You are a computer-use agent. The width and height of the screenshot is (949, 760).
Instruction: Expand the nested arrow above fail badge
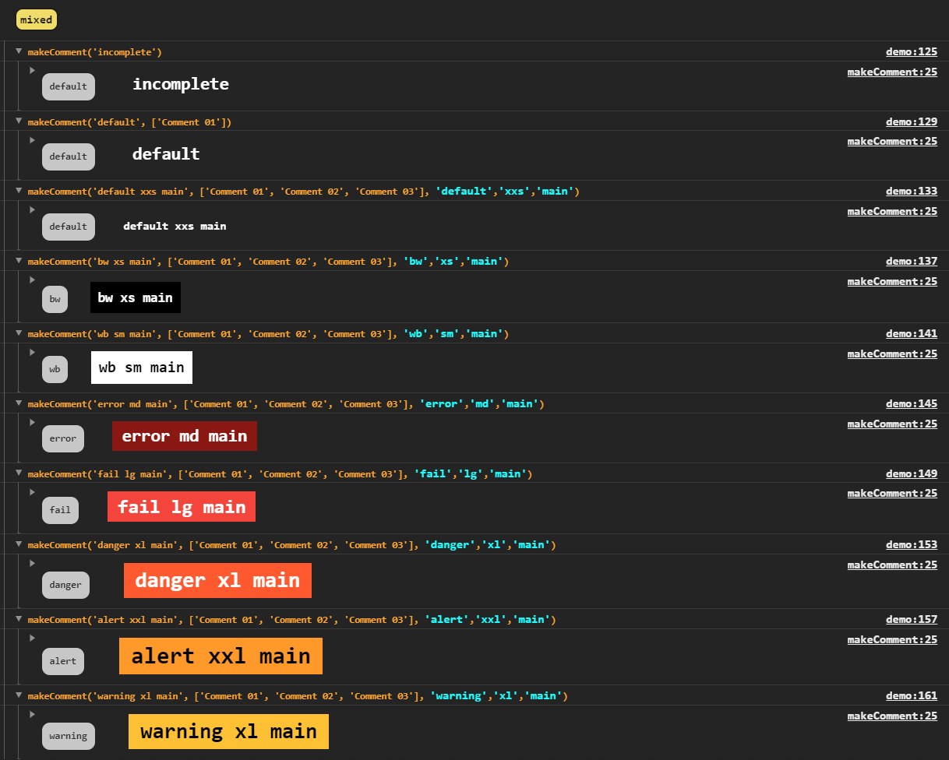pos(33,492)
